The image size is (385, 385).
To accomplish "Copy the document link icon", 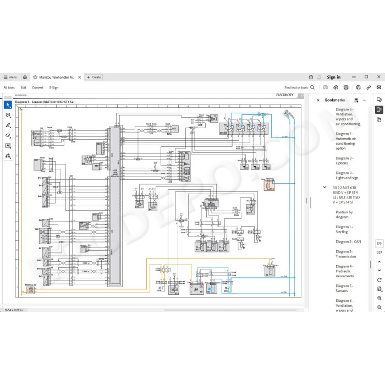I will [369, 87].
